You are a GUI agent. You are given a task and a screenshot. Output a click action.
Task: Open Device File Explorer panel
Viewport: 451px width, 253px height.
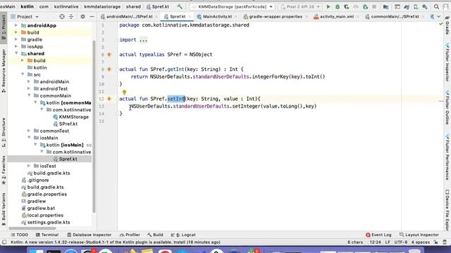point(447,209)
